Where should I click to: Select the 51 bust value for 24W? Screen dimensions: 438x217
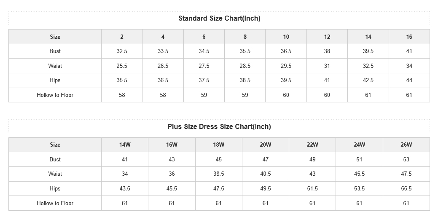(359, 159)
